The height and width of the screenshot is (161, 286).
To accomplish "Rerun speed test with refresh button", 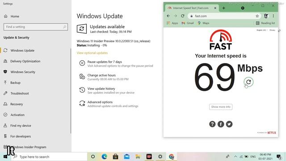I will pyautogui.click(x=248, y=82).
